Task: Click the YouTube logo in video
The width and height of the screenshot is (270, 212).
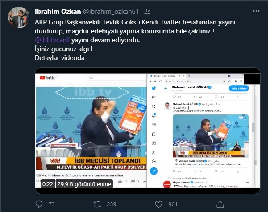Action: (48, 78)
